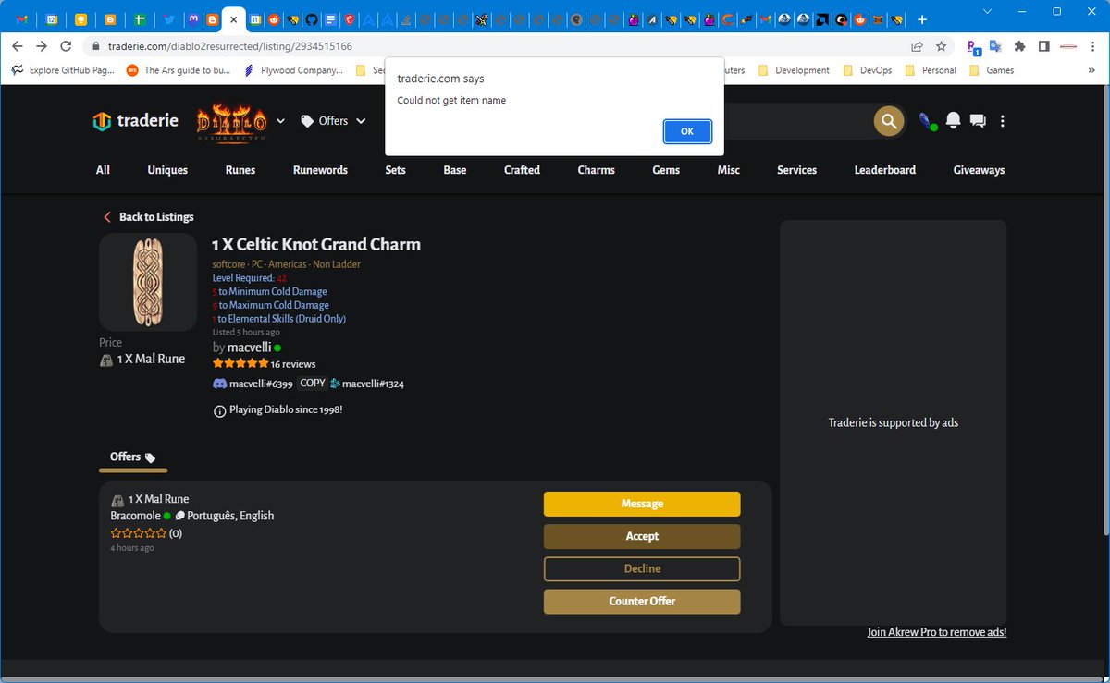This screenshot has height=683, width=1110.
Task: Switch to the Twitter browser tab
Action: pyautogui.click(x=168, y=19)
